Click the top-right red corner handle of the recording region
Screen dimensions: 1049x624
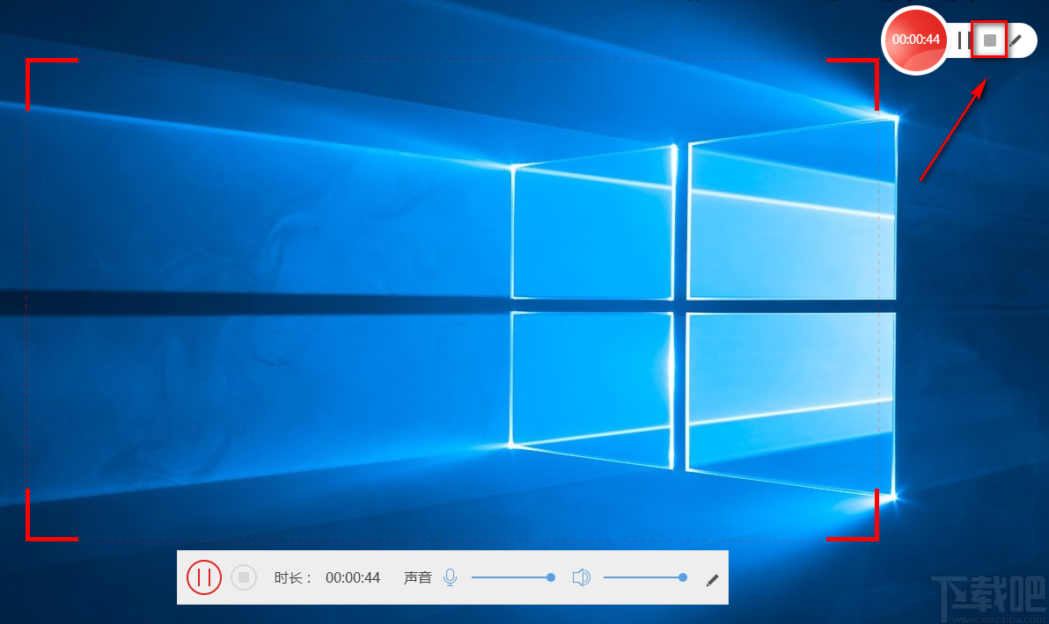[x=853, y=84]
